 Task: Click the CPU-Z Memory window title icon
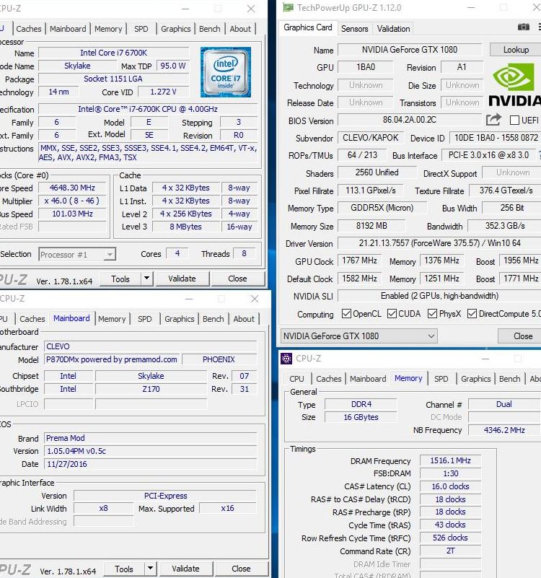[x=286, y=358]
